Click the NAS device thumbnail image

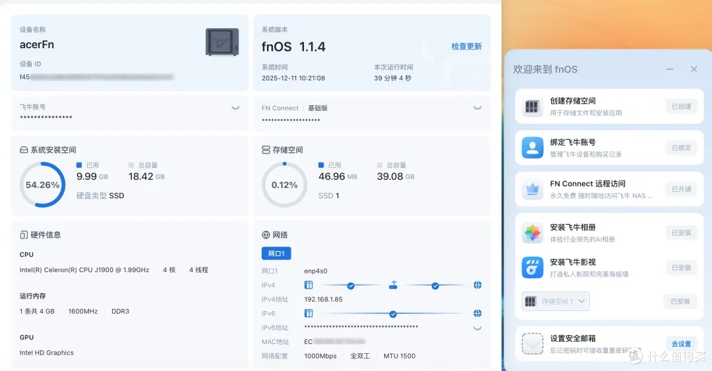point(222,42)
